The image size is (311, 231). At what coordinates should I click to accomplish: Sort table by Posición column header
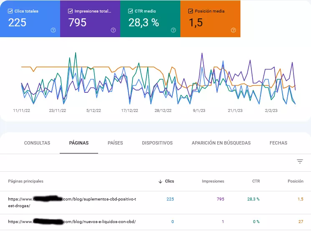[295, 181]
